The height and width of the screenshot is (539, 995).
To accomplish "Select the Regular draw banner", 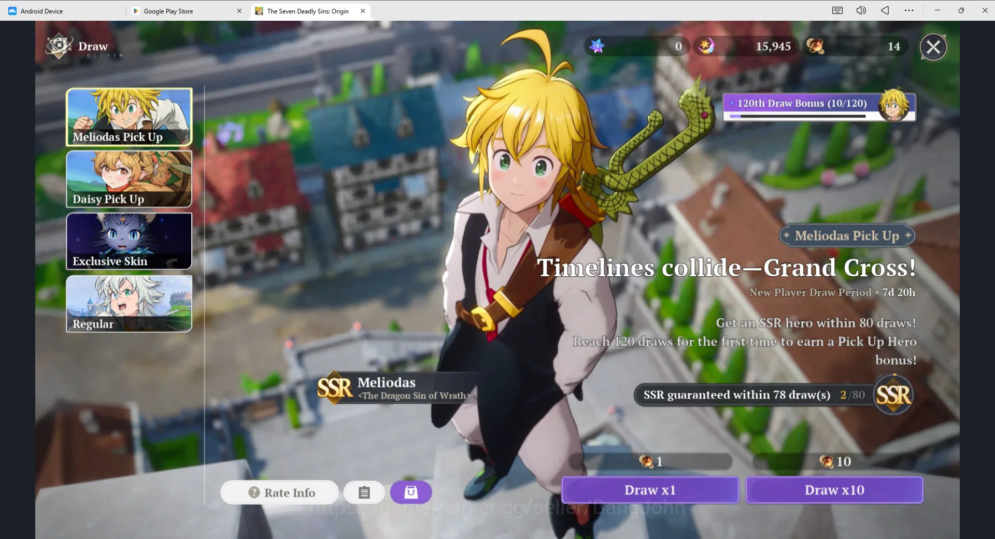I will tap(129, 304).
